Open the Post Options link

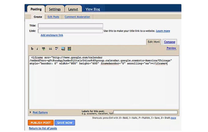[x=40, y=112]
